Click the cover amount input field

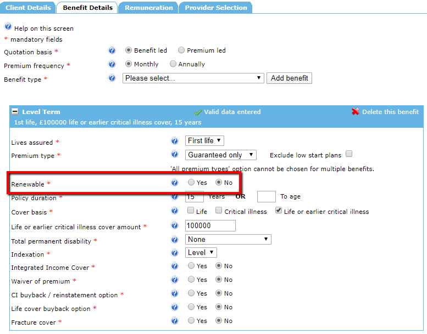(x=210, y=226)
